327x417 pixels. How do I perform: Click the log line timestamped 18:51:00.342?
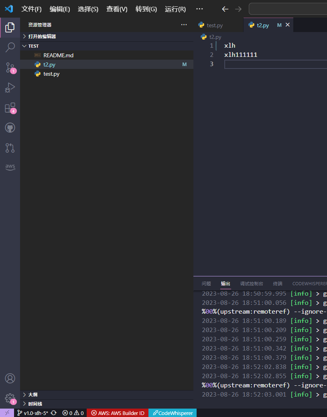click(264, 349)
